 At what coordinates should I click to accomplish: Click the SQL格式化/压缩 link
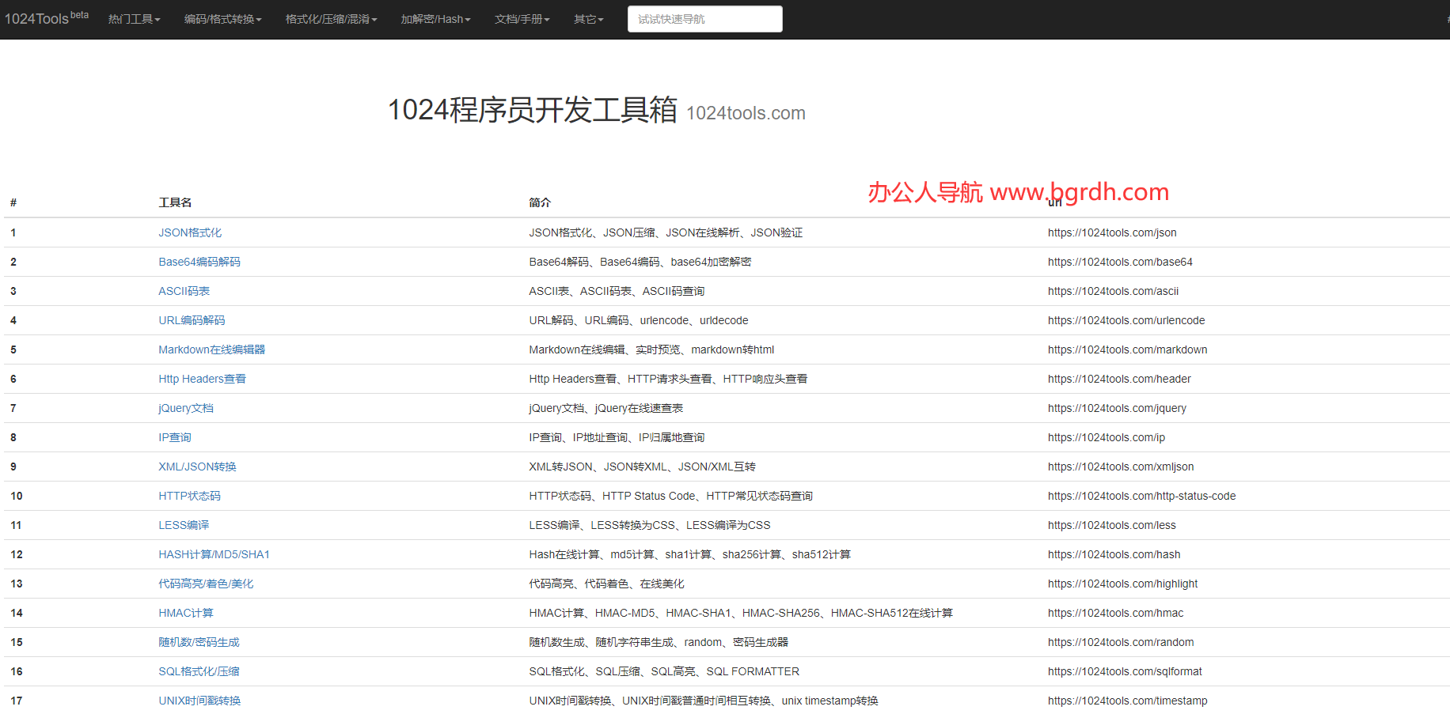click(x=199, y=671)
